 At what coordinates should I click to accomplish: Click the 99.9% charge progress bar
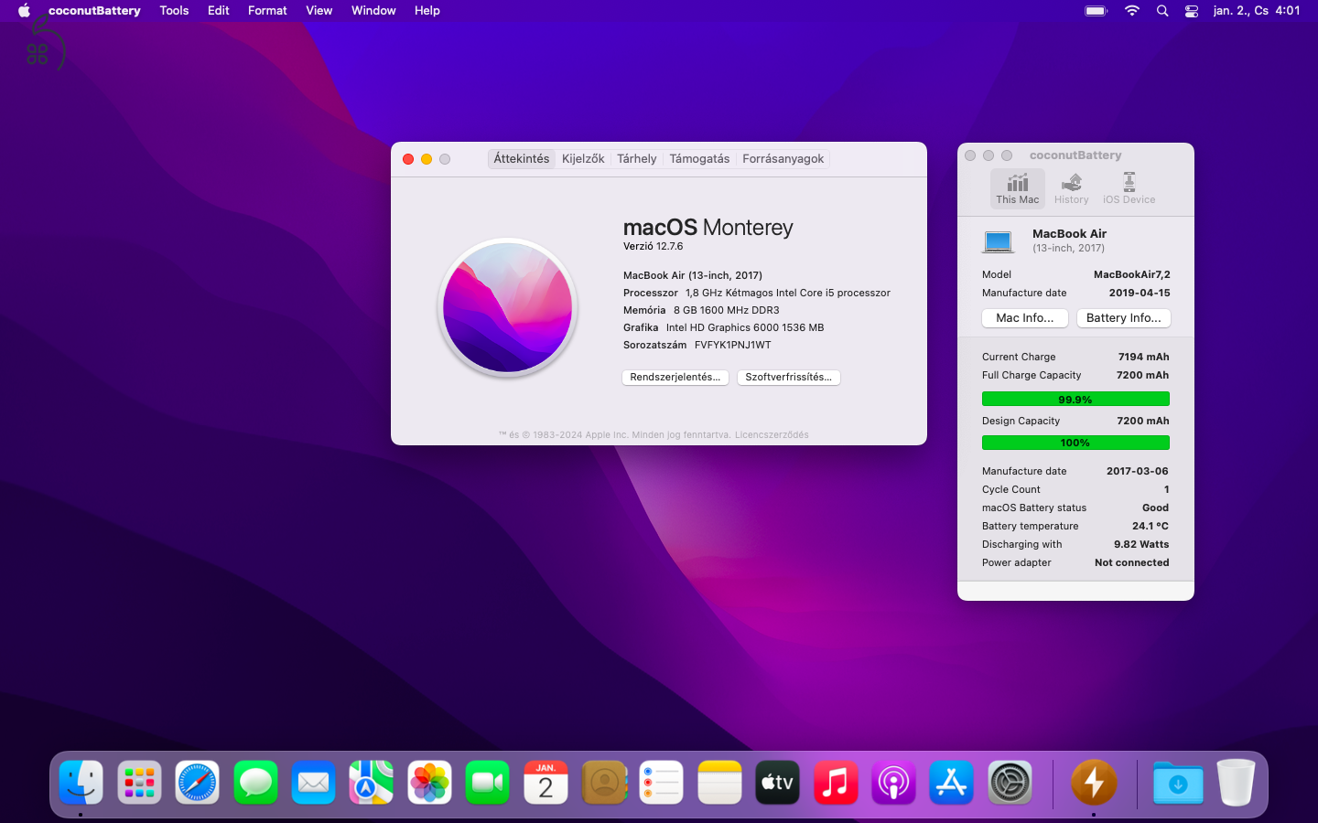(1075, 400)
